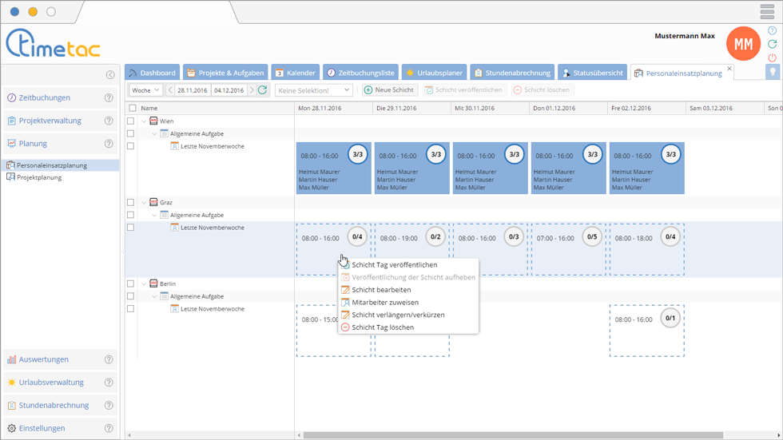Tick the Graz row checkbox
Image resolution: width=783 pixels, height=440 pixels.
131,203
